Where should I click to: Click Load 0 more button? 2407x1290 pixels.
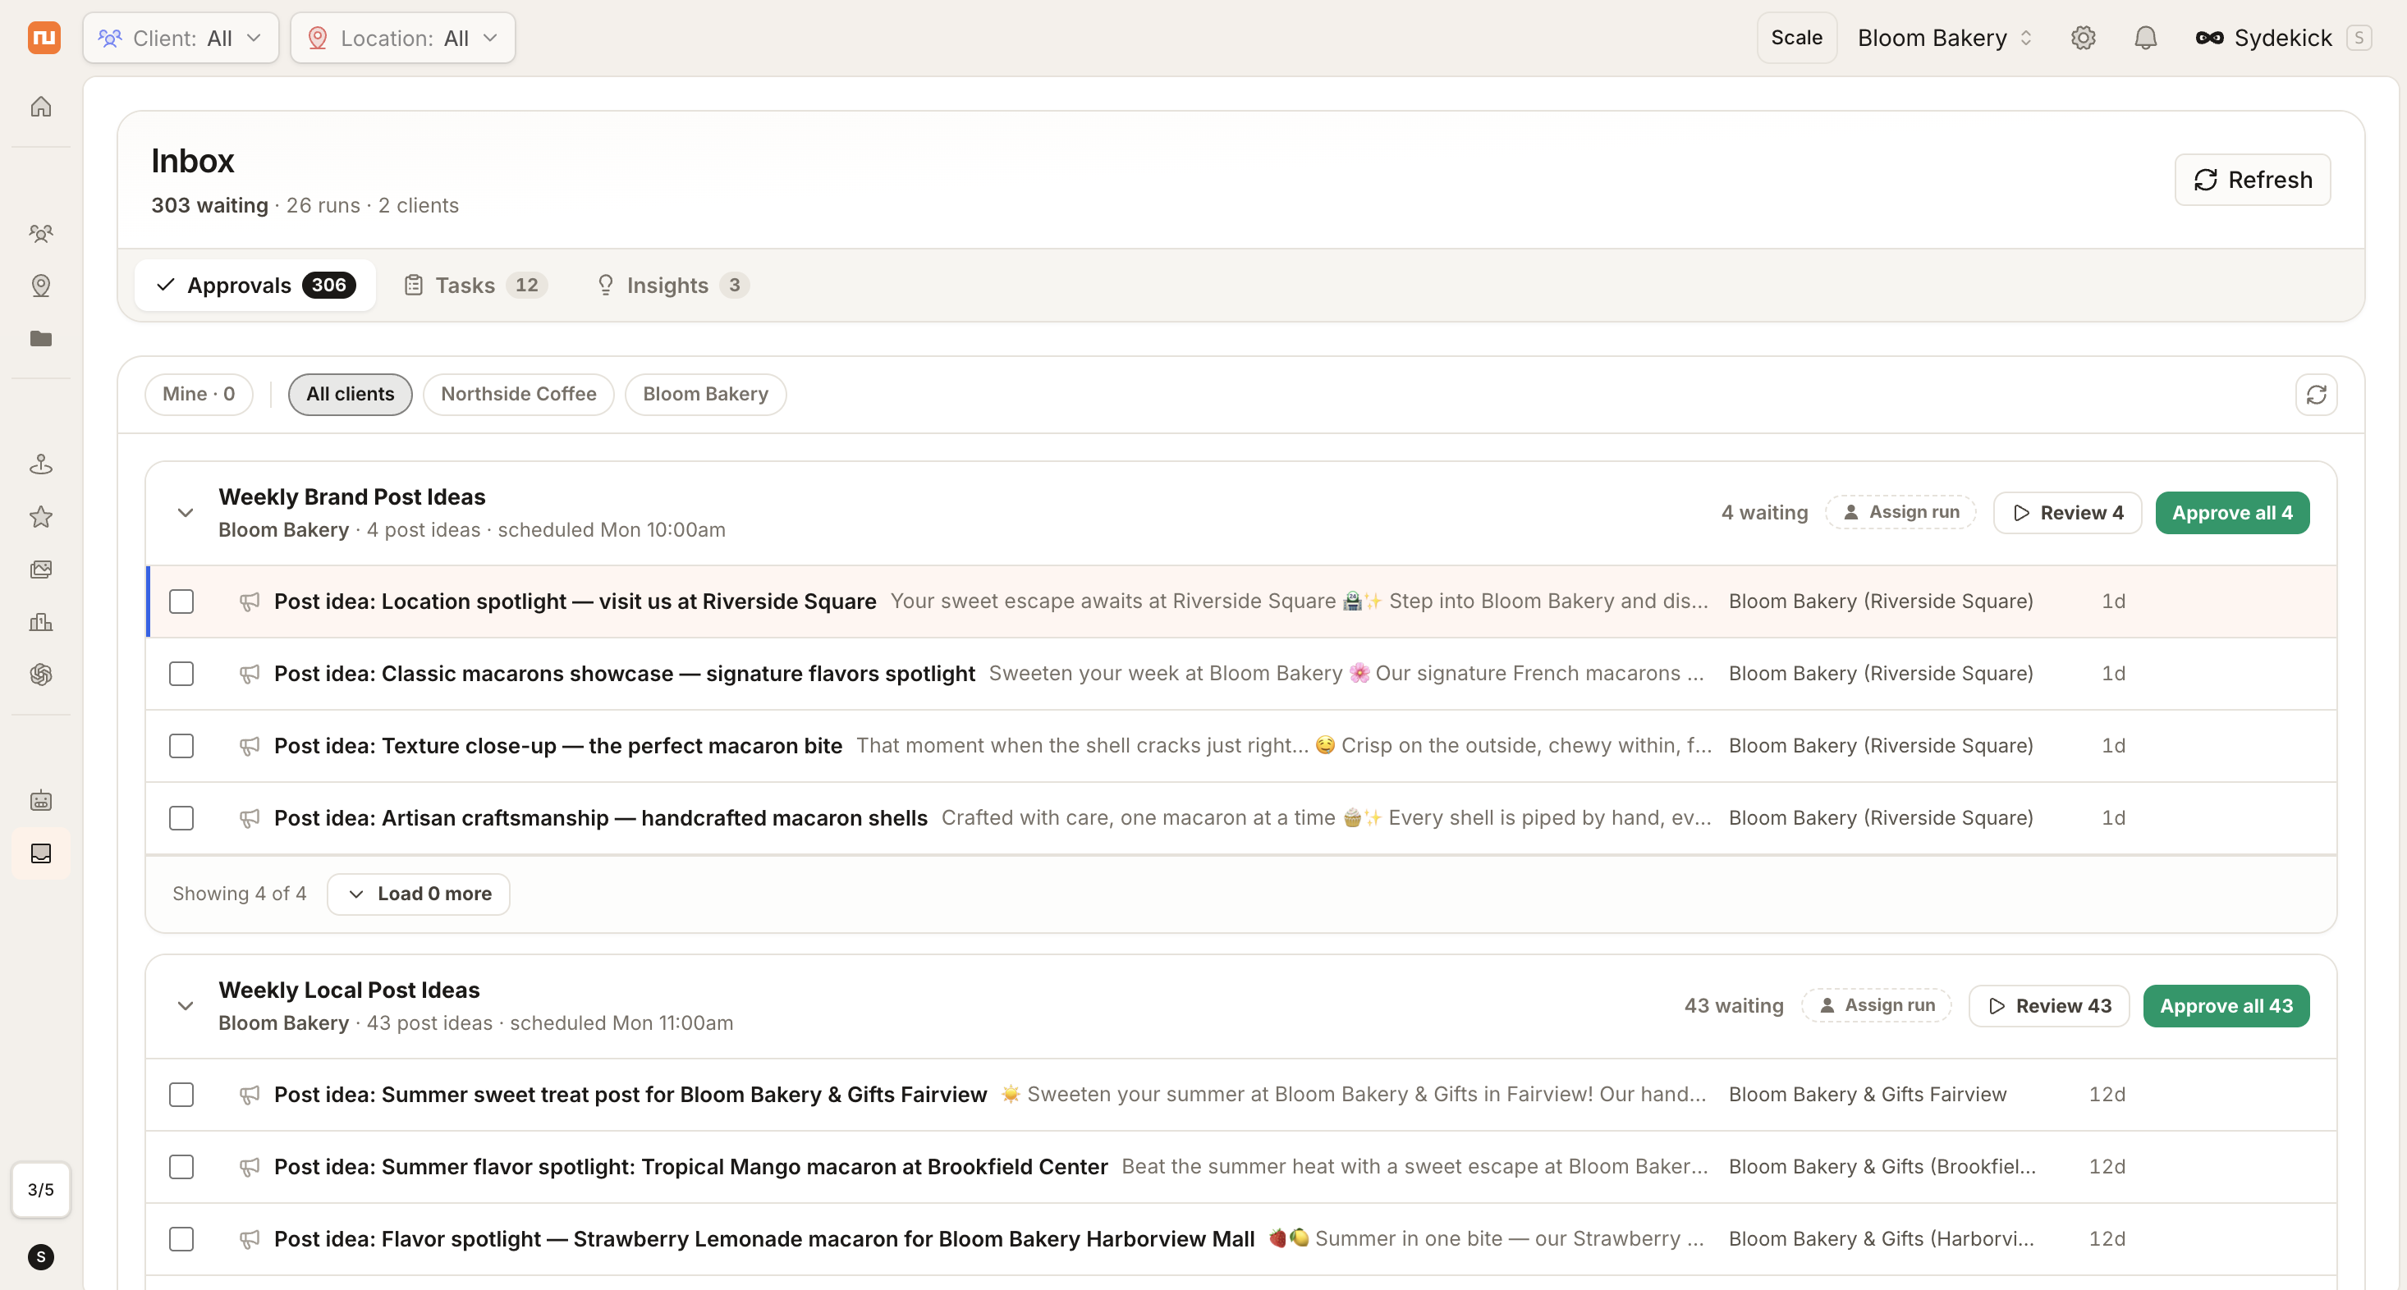click(419, 894)
